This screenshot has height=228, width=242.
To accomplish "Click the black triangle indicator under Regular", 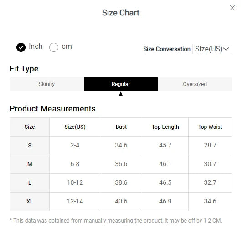I will coord(121,94).
